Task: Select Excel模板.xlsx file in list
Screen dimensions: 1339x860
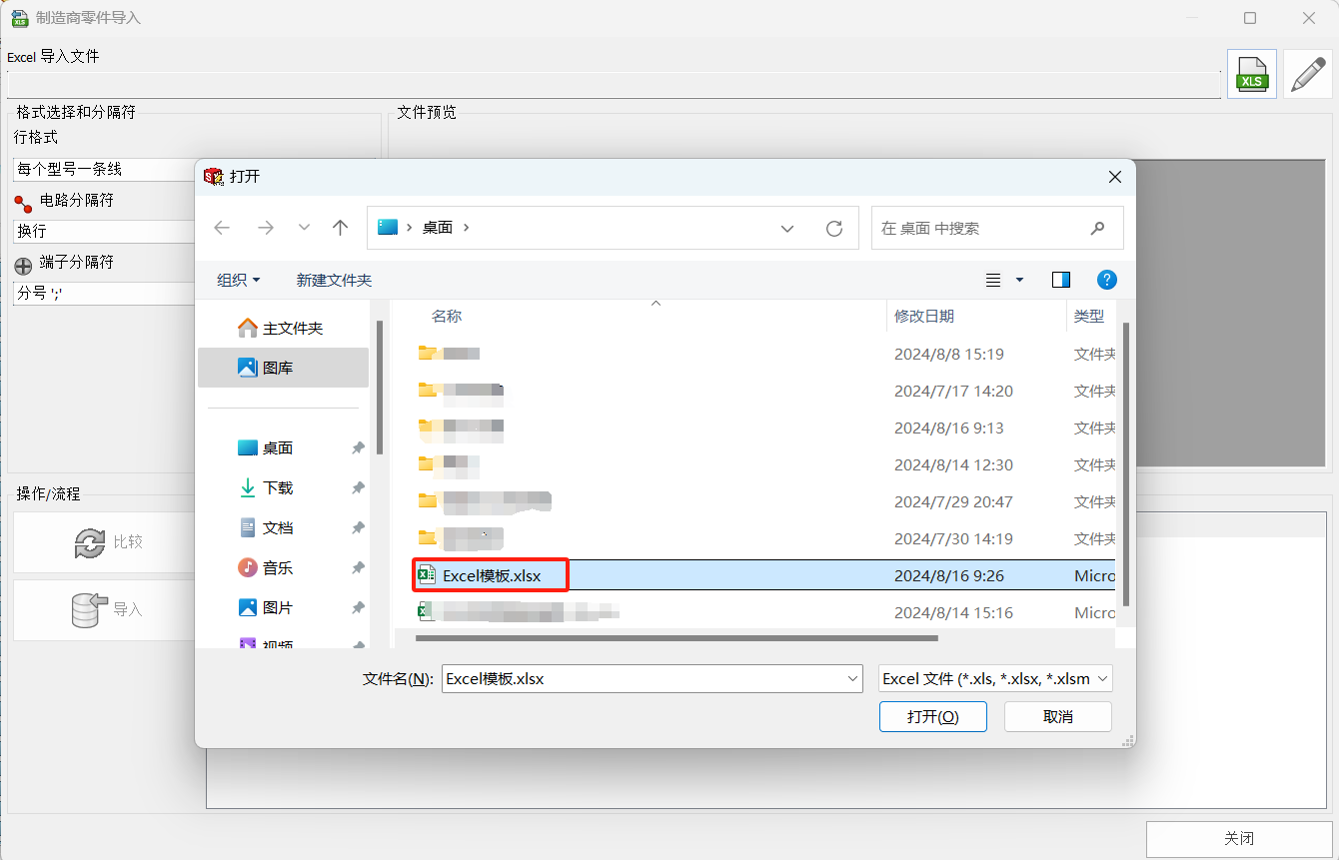Action: pyautogui.click(x=492, y=575)
